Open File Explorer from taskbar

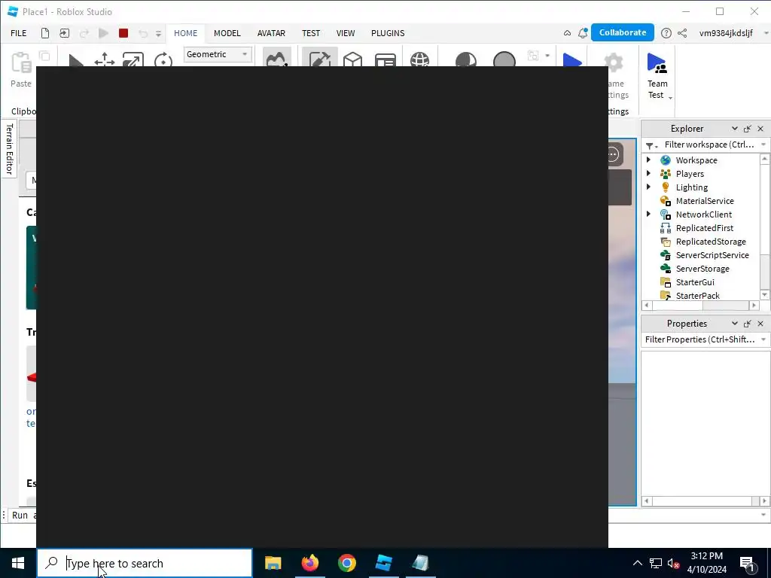click(273, 563)
